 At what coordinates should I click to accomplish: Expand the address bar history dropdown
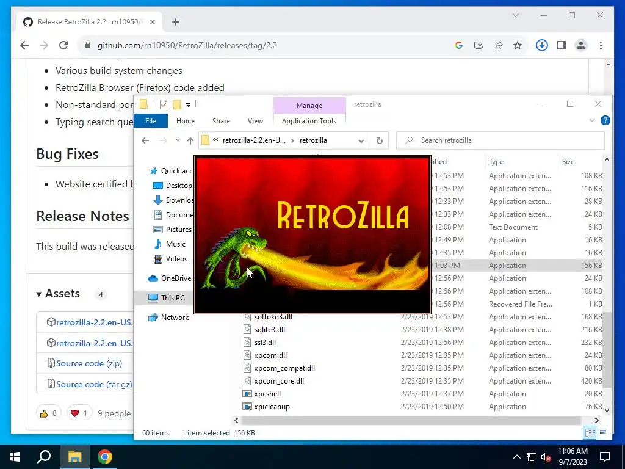(x=361, y=141)
